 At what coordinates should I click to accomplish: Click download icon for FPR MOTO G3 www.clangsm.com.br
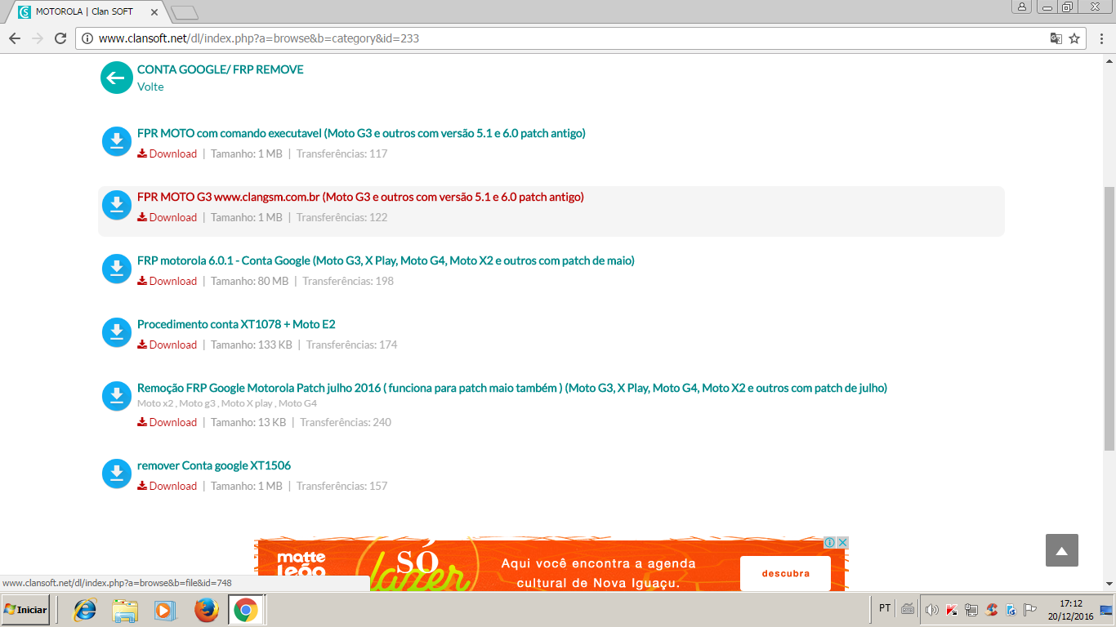117,205
